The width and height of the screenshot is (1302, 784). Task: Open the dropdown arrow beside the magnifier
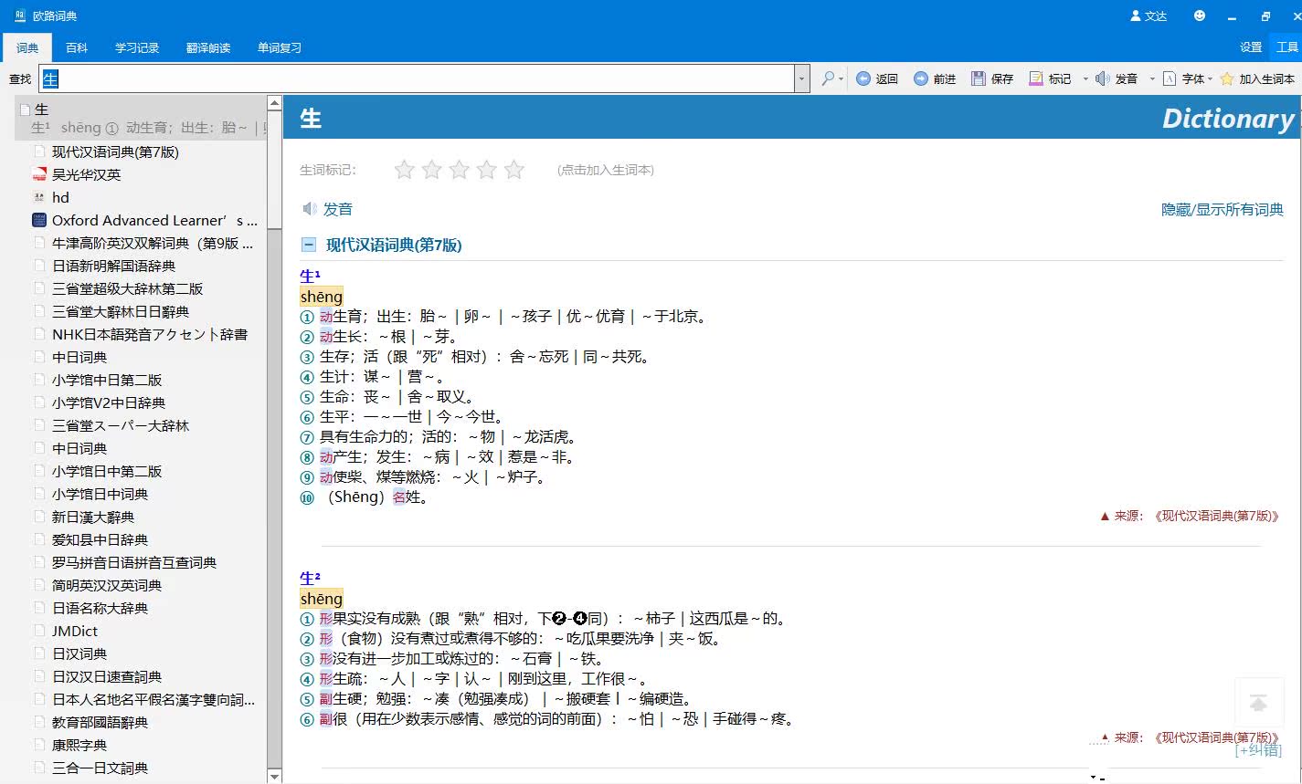pos(842,78)
